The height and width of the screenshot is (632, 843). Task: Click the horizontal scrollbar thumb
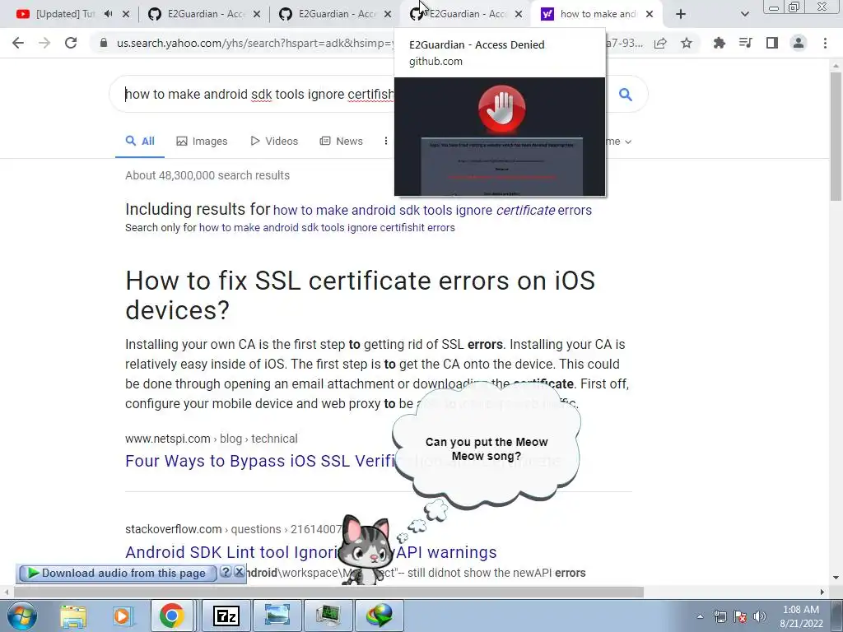(328, 592)
